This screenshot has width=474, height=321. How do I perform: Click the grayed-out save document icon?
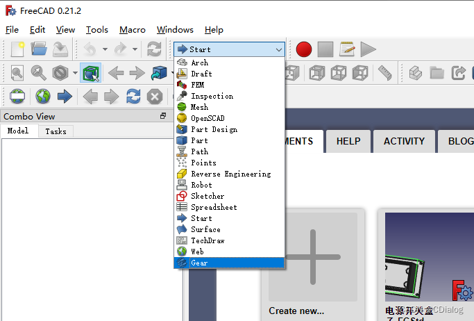(x=60, y=49)
